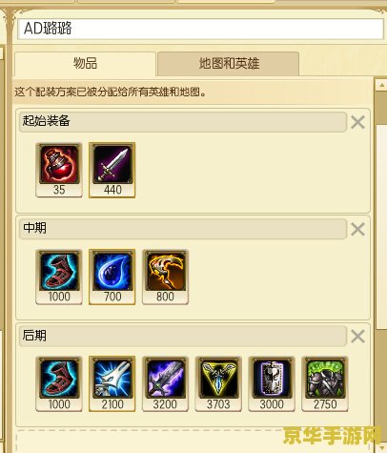Screen dimensions: 387x453
Task: Select the 440 gold long sword item
Action: 112,170
